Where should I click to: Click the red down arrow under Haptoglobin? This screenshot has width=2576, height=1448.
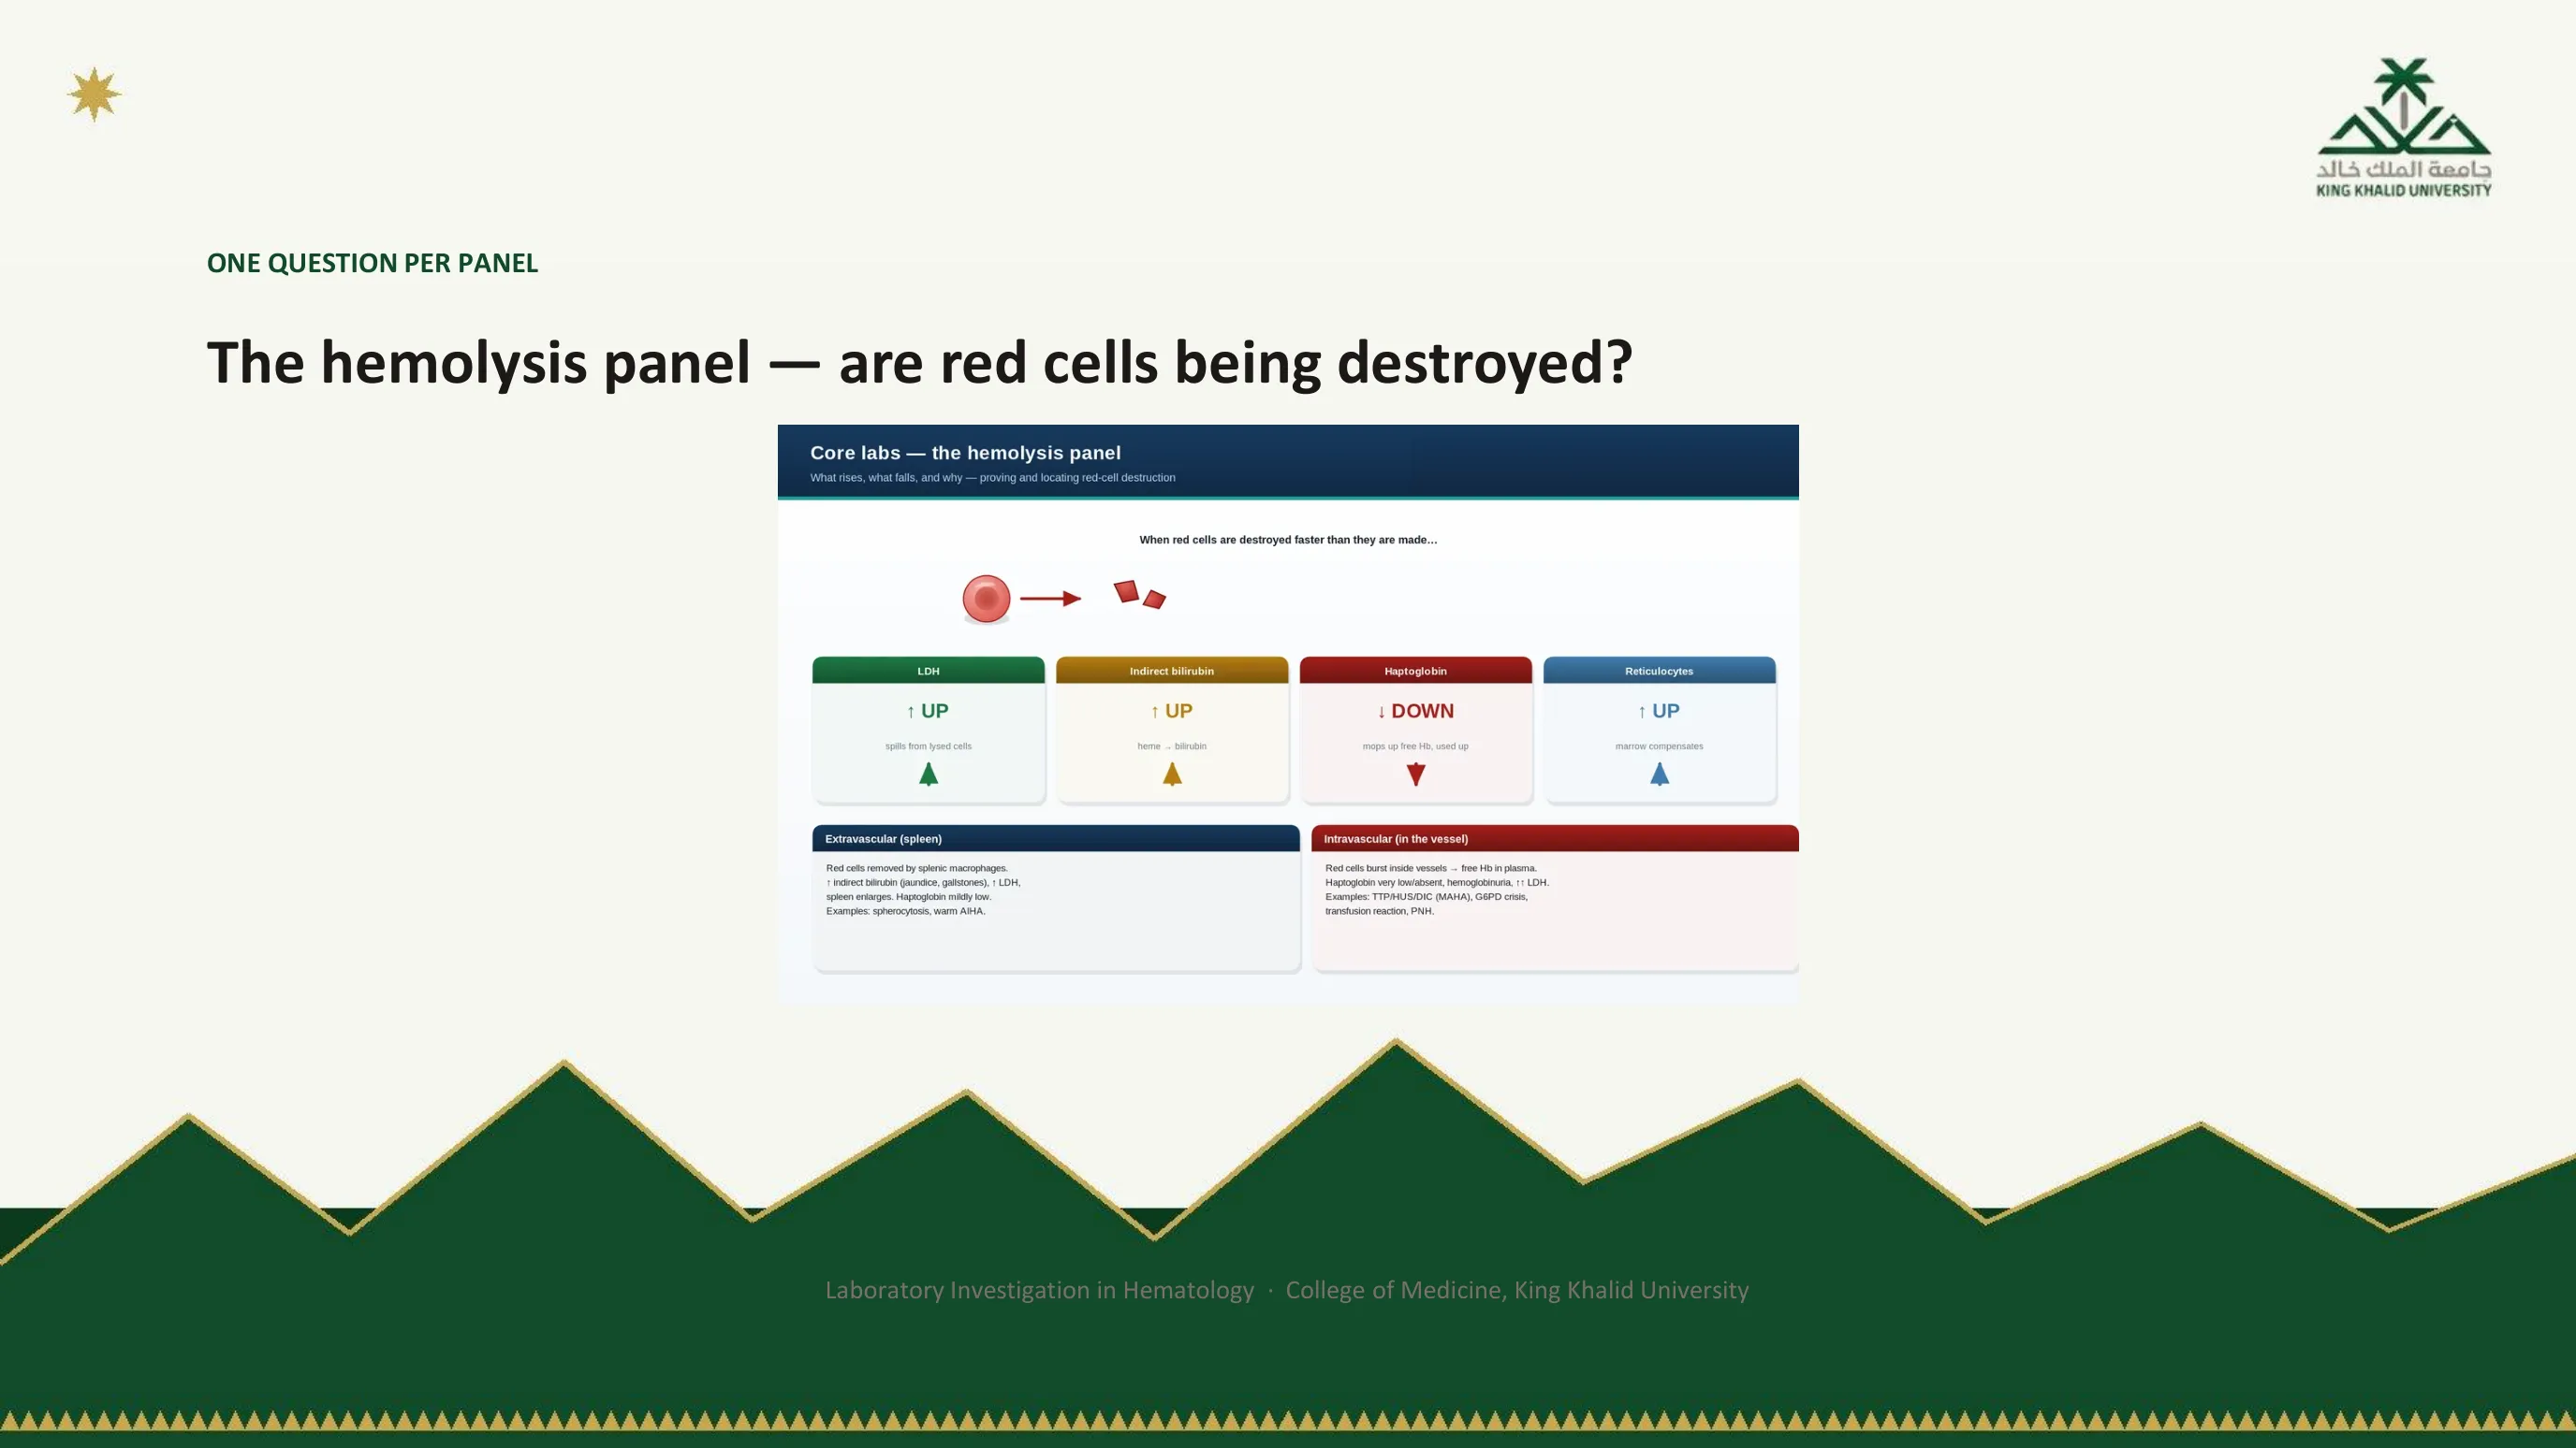tap(1416, 775)
